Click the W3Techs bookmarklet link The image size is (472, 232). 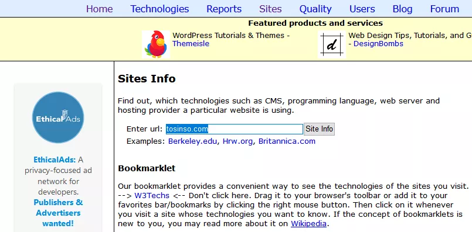click(x=152, y=196)
